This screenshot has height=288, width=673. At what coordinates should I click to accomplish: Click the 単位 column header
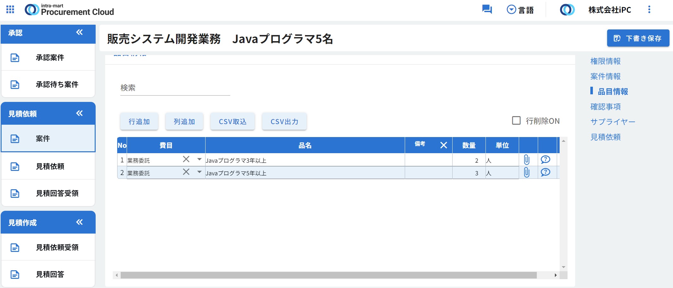point(502,145)
